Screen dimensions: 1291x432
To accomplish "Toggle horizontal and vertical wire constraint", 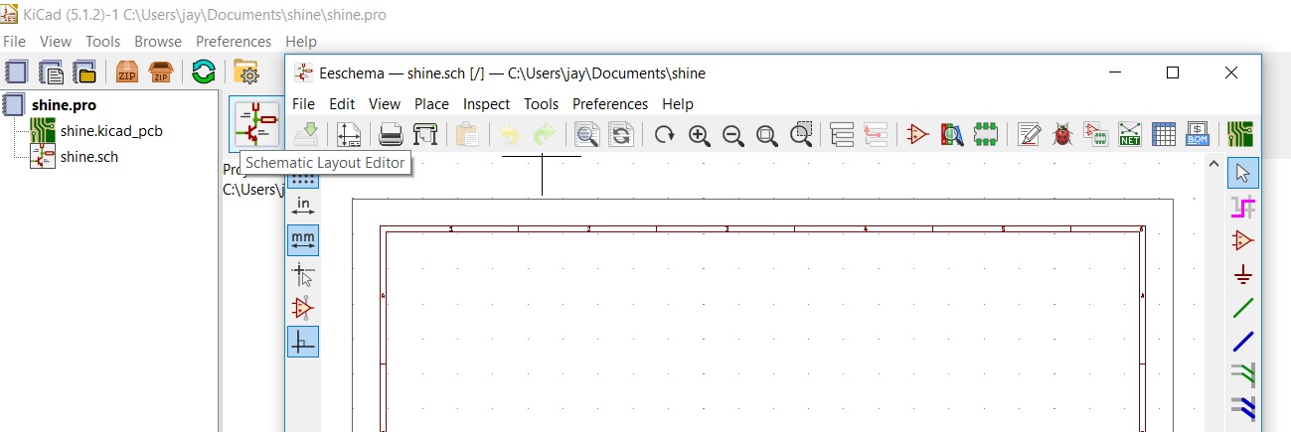I will pos(303,342).
